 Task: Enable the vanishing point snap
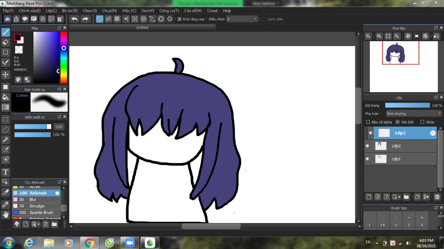pyautogui.click(x=126, y=19)
